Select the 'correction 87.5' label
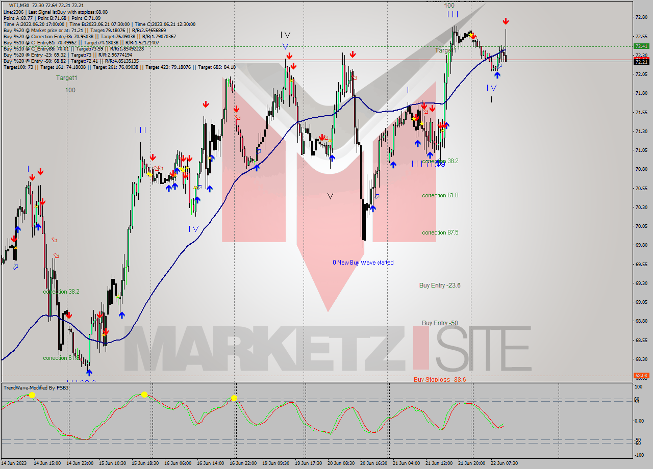 coord(440,232)
